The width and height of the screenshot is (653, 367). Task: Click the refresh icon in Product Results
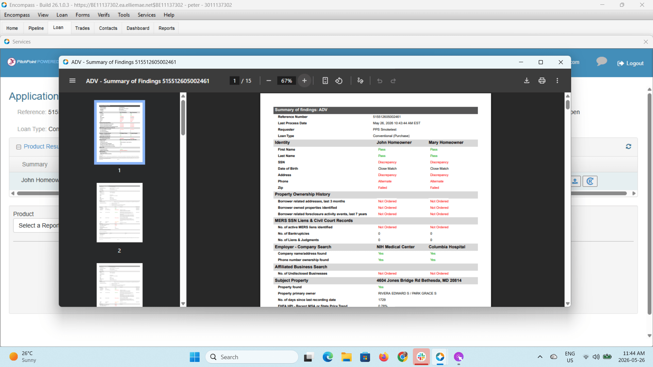coord(629,146)
